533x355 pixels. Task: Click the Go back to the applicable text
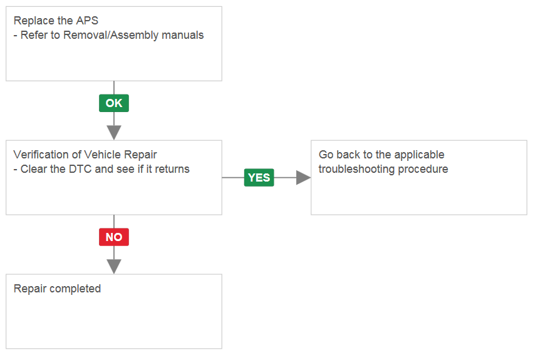381,155
